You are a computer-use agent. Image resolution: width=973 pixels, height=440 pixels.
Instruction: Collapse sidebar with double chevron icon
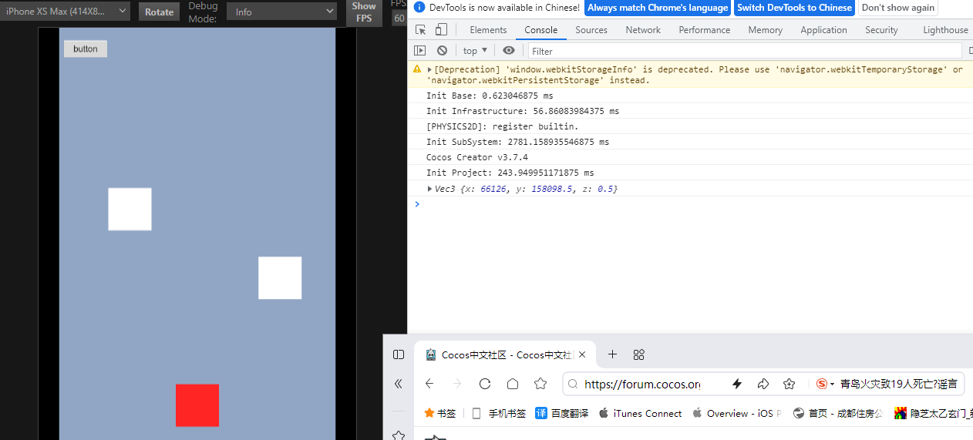click(x=399, y=384)
